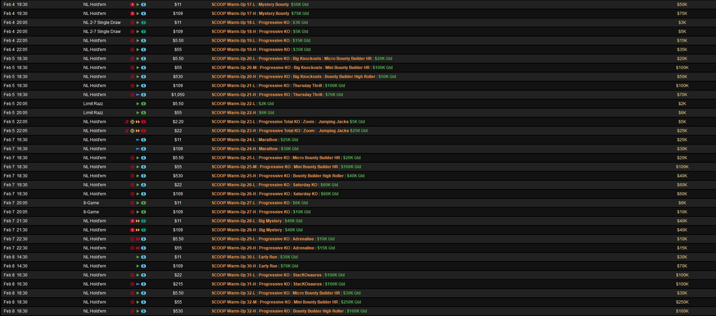716x316 pixels.
Task: Click progressive KO target icon on Warm-Up 21-H
Action: [x=132, y=95]
